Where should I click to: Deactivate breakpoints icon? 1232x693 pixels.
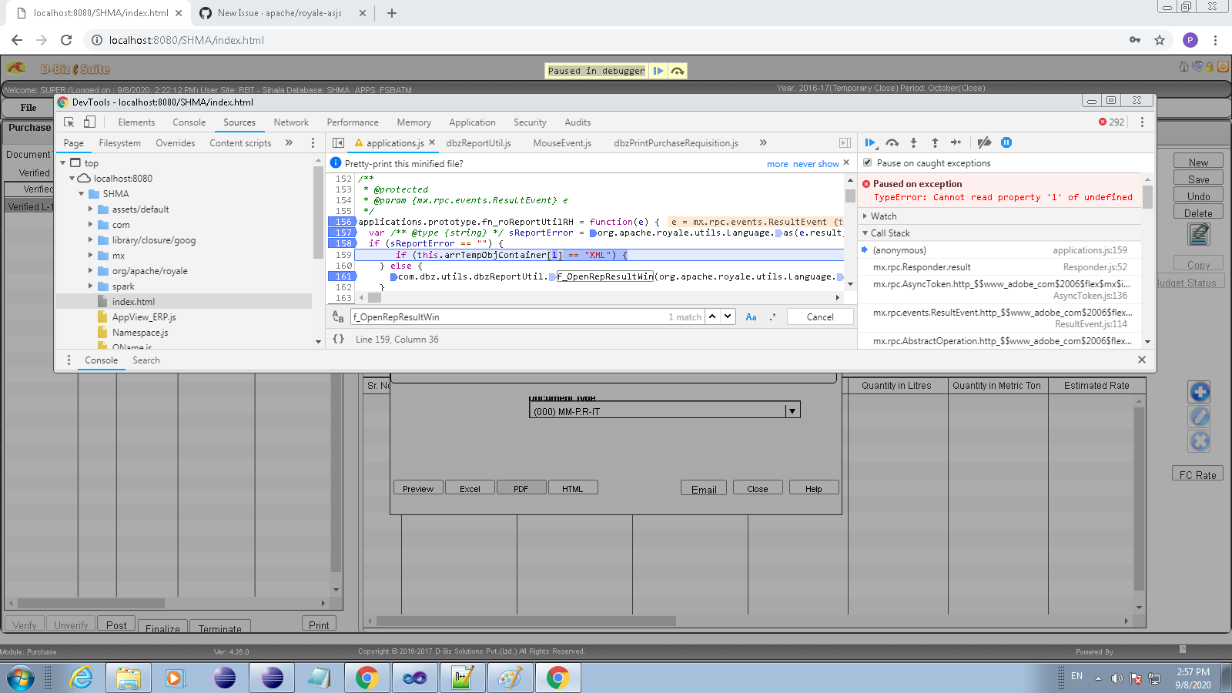click(x=983, y=142)
